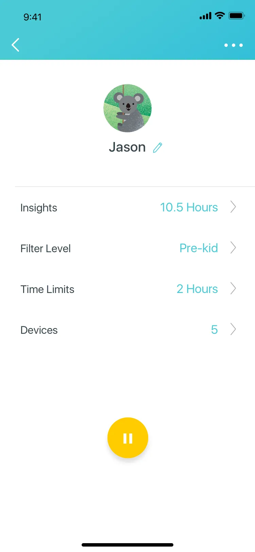Open the Devices label
Screen dimensions: 255x552
point(39,330)
